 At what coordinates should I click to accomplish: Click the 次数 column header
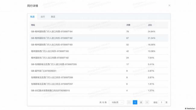click(128, 25)
